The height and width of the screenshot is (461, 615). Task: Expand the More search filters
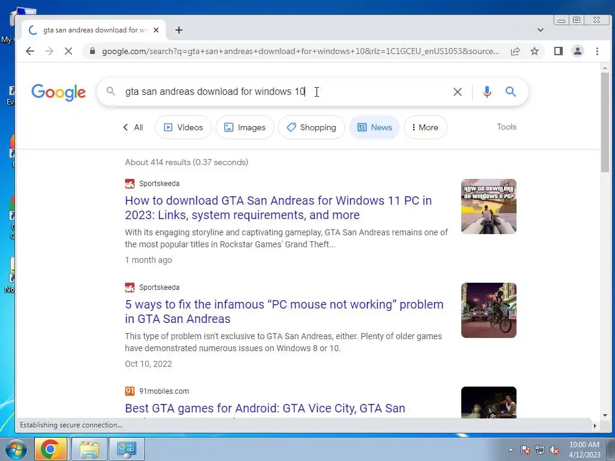pyautogui.click(x=425, y=127)
